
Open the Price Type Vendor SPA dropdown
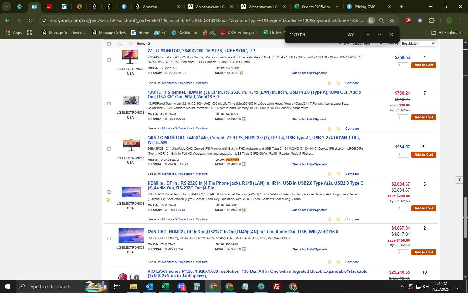(367, 44)
